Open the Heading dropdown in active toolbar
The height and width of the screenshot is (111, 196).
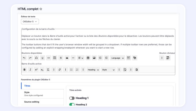point(93,69)
